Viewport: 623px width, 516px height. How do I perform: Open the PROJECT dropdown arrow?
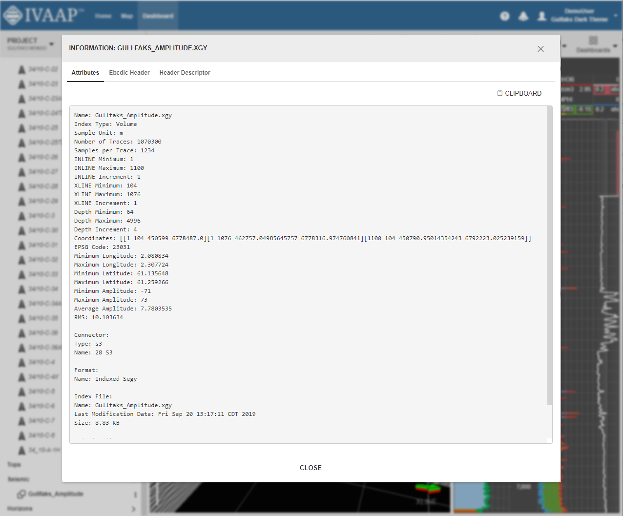point(51,44)
